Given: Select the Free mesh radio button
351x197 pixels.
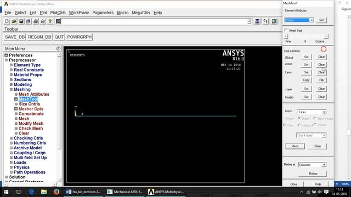Looking at the screenshot, I should pos(285,125).
